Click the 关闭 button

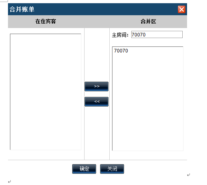click(112, 169)
